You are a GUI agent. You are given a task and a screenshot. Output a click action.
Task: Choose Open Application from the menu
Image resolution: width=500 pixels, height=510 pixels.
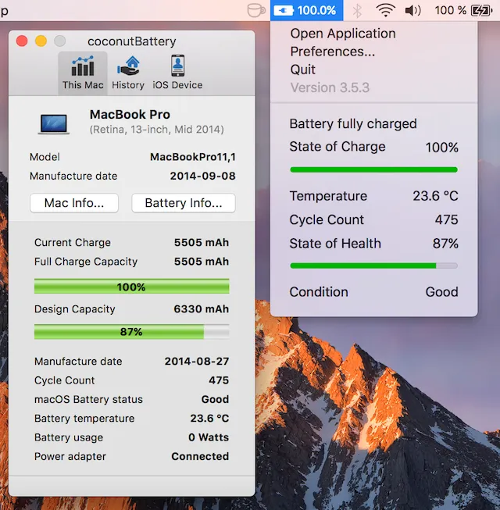coord(343,34)
